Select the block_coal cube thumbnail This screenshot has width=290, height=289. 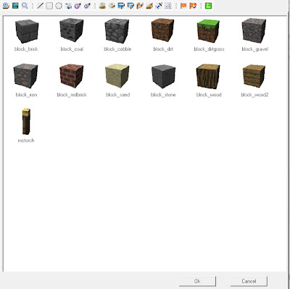72,30
